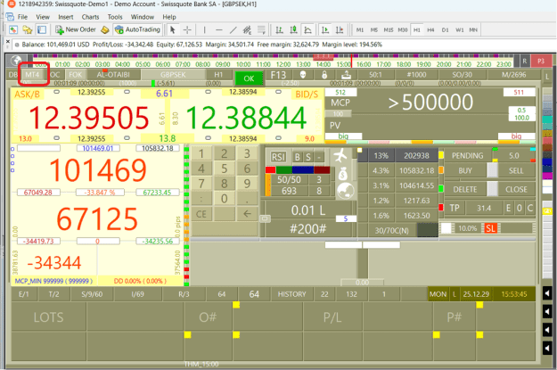Viewport: 557px width, 370px height.
Task: Toggle the switch between DELETE and CLOSE
Action: [x=492, y=189]
